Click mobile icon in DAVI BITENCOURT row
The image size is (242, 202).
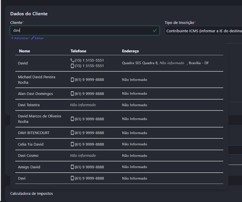(72, 133)
